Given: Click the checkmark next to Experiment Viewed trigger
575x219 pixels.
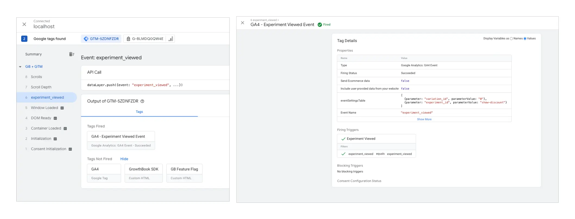Looking at the screenshot, I should click(343, 139).
